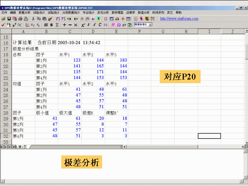Click the Cut (scissors) toolbar icon

coord(33,19)
